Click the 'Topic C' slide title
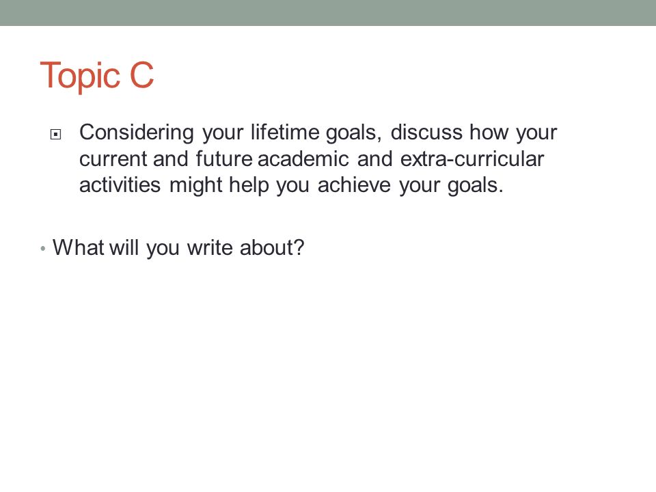 (97, 76)
